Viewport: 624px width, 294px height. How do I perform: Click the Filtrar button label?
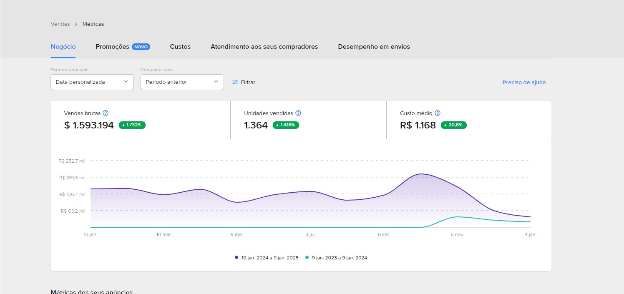[x=248, y=82]
